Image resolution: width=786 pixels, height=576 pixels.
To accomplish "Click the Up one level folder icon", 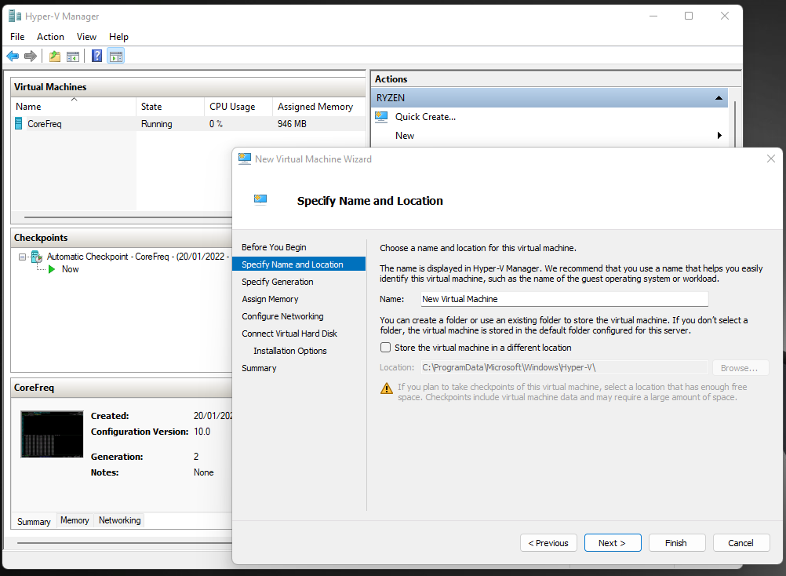I will [x=55, y=57].
